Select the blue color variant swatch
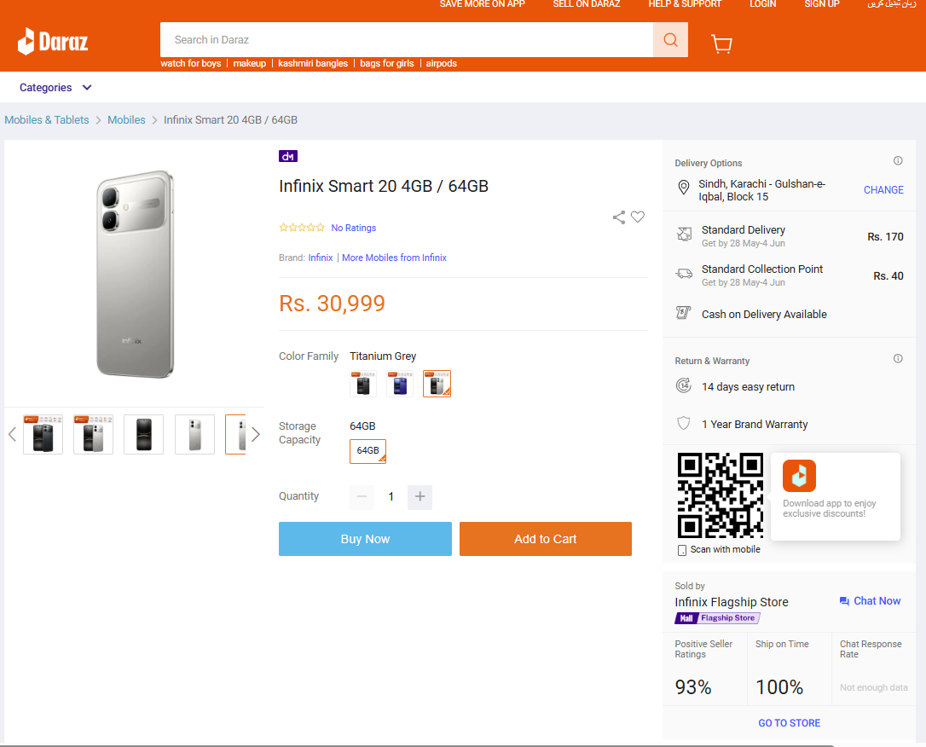The image size is (926, 747). pos(400,384)
